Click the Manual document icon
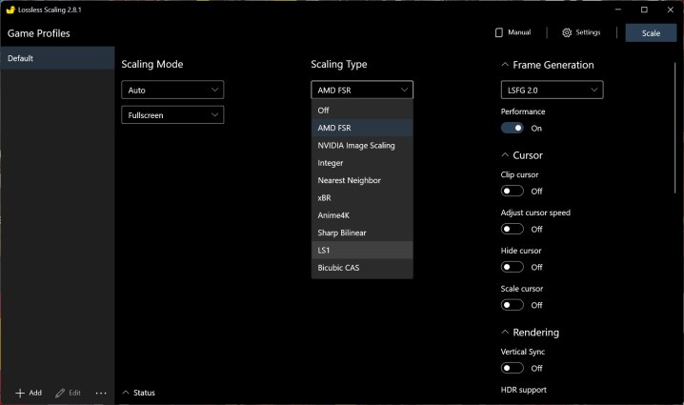This screenshot has height=405, width=684. 498,32
